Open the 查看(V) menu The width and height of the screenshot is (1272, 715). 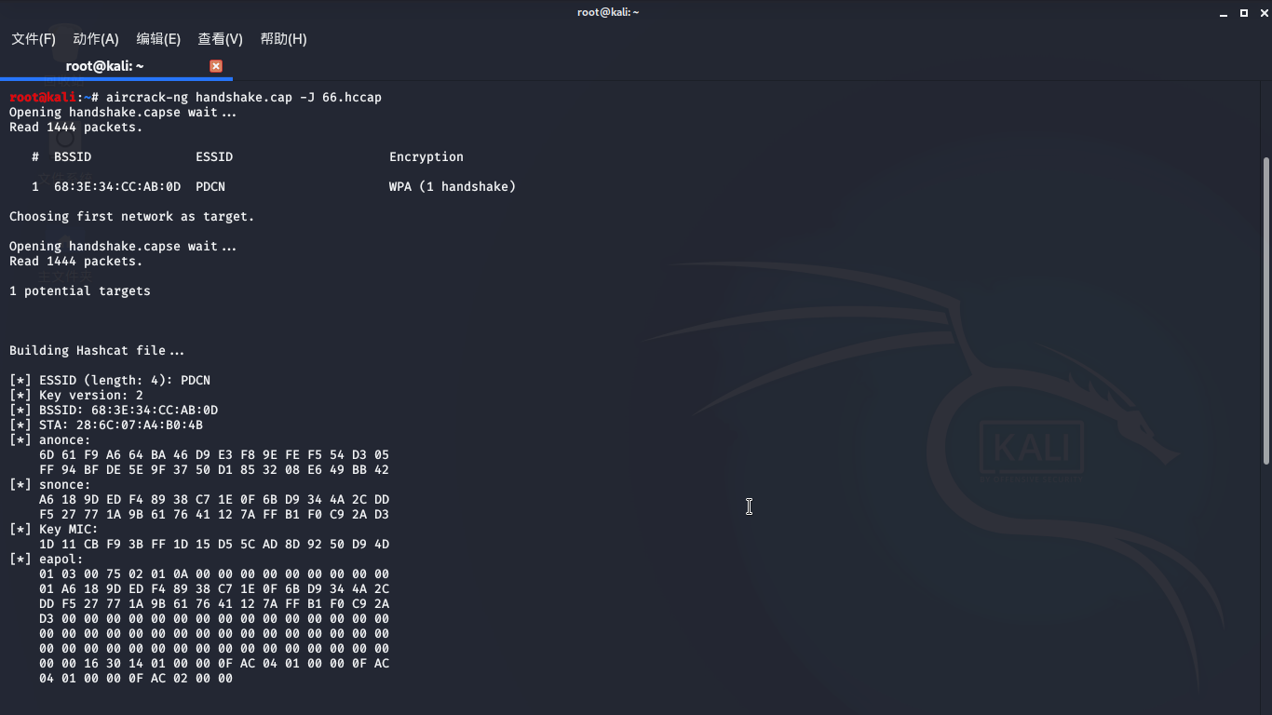tap(220, 39)
